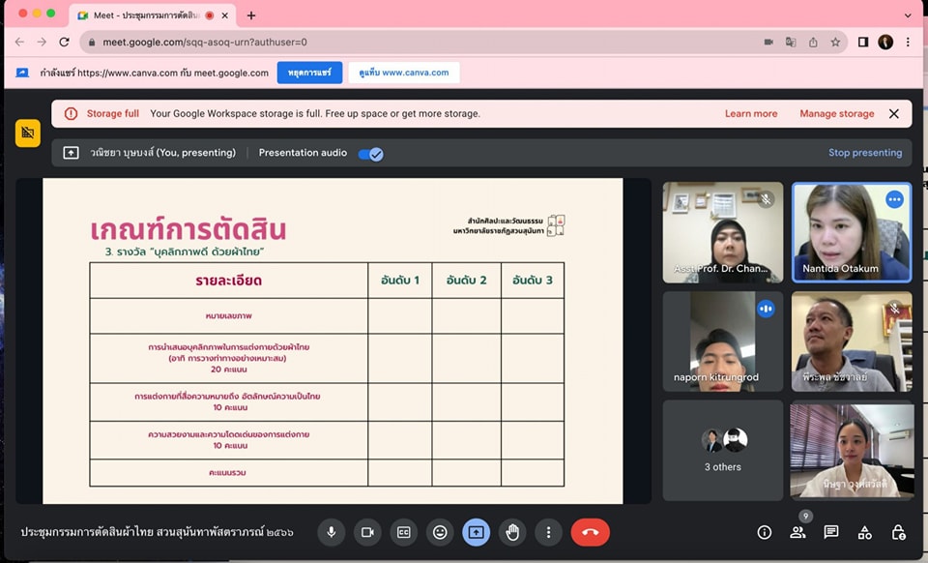Open the emoji reactions button
The width and height of the screenshot is (928, 563).
440,532
